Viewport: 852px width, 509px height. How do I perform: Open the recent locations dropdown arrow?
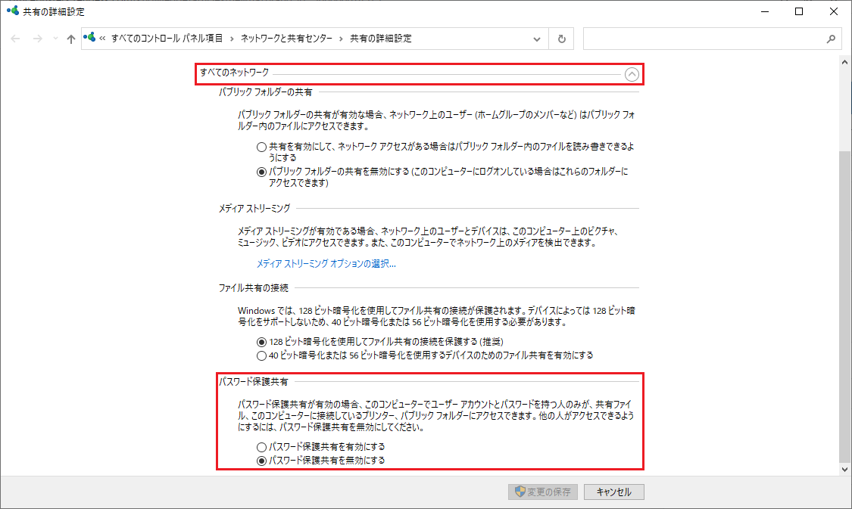pyautogui.click(x=55, y=39)
